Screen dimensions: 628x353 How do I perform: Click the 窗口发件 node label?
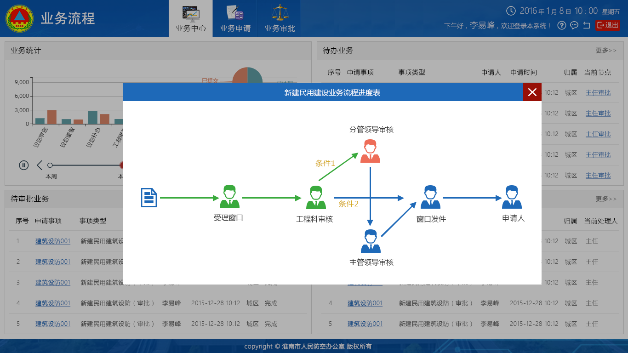431,219
